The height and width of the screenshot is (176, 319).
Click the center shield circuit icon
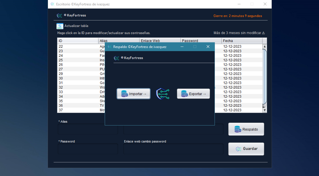coord(163,94)
